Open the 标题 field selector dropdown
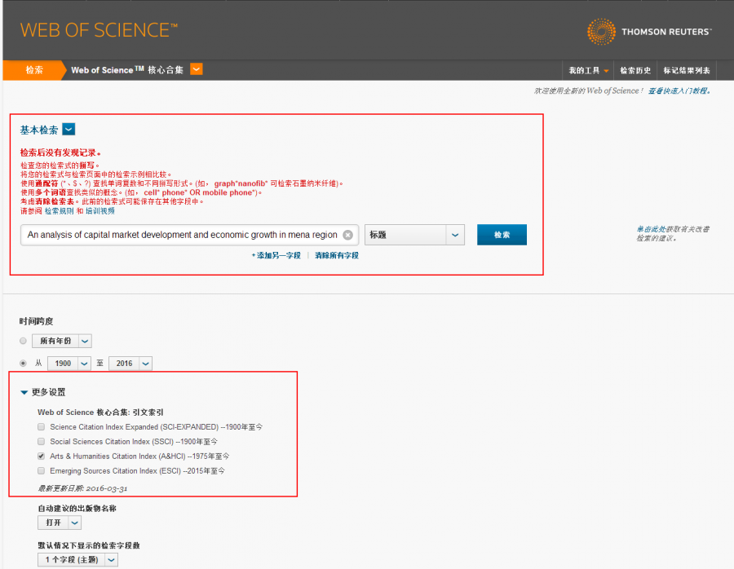734x569 pixels. pyautogui.click(x=414, y=235)
